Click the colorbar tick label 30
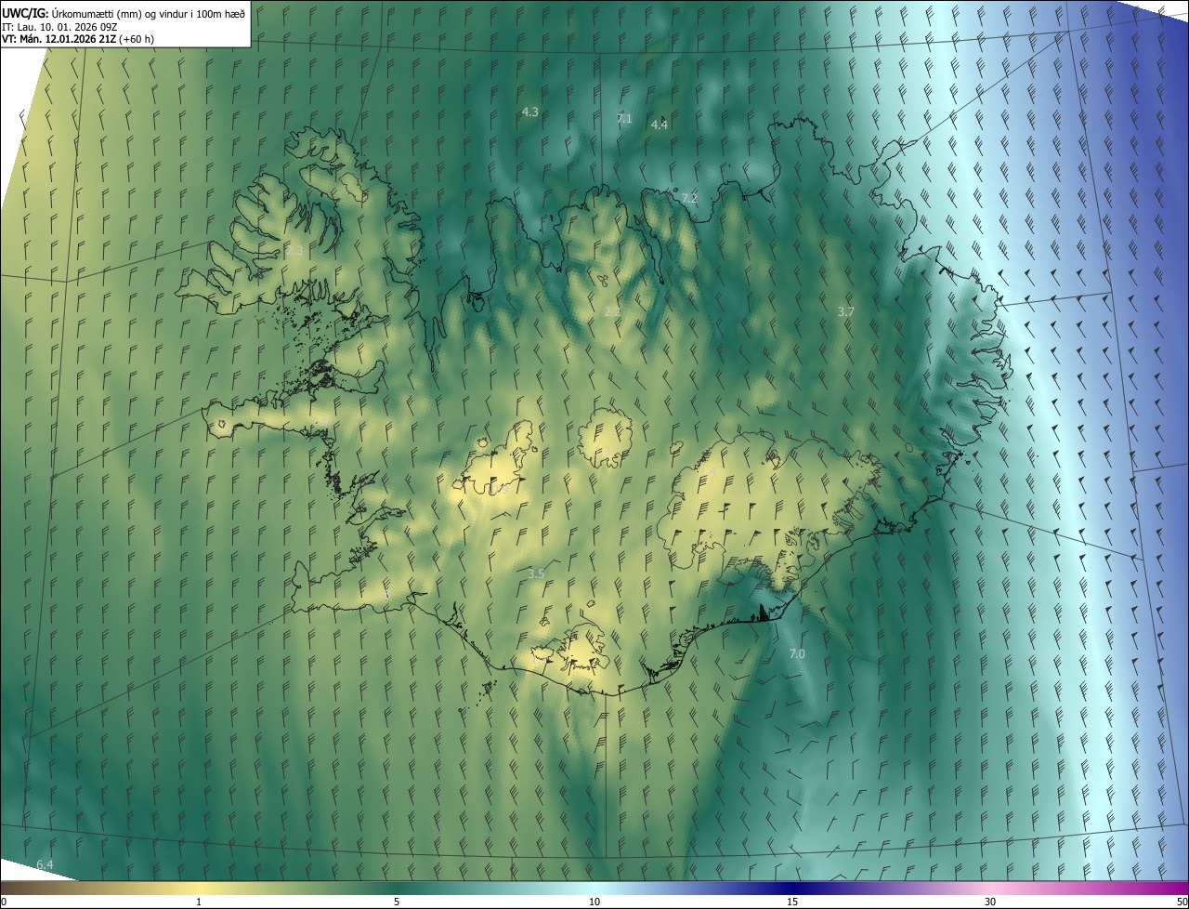 [990, 902]
